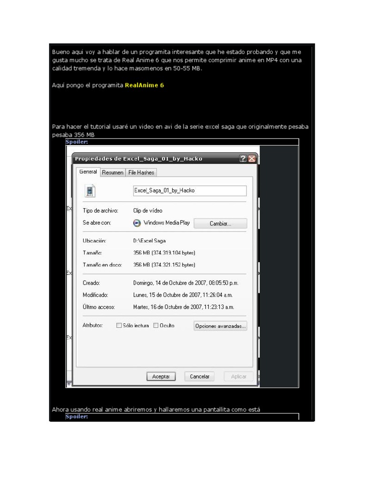Select the Tamaño en disco value
Viewport: 366px width, 489px height.
click(x=164, y=265)
